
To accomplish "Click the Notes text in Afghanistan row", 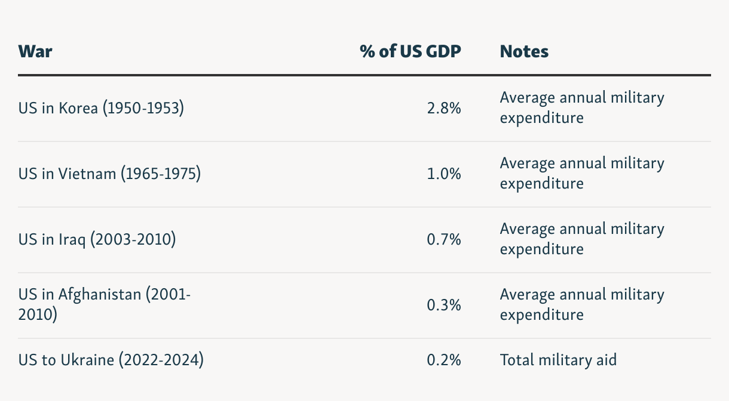I will [x=581, y=304].
